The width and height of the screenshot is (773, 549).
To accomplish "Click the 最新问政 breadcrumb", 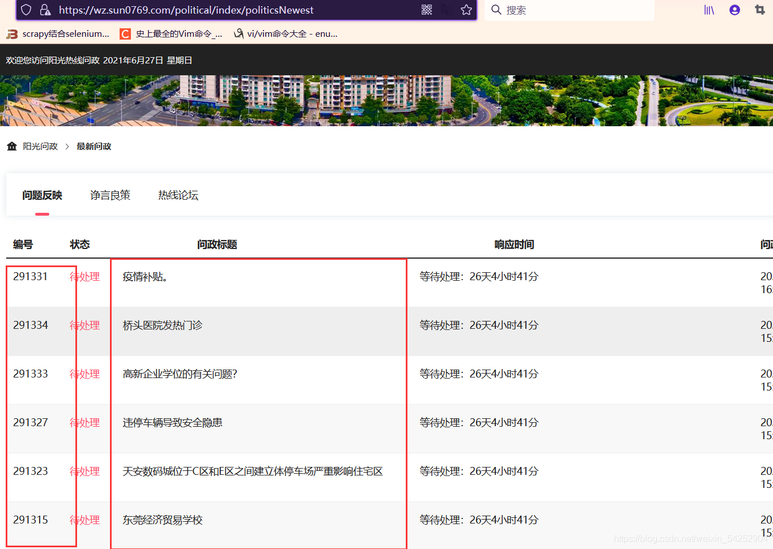I will pyautogui.click(x=94, y=146).
